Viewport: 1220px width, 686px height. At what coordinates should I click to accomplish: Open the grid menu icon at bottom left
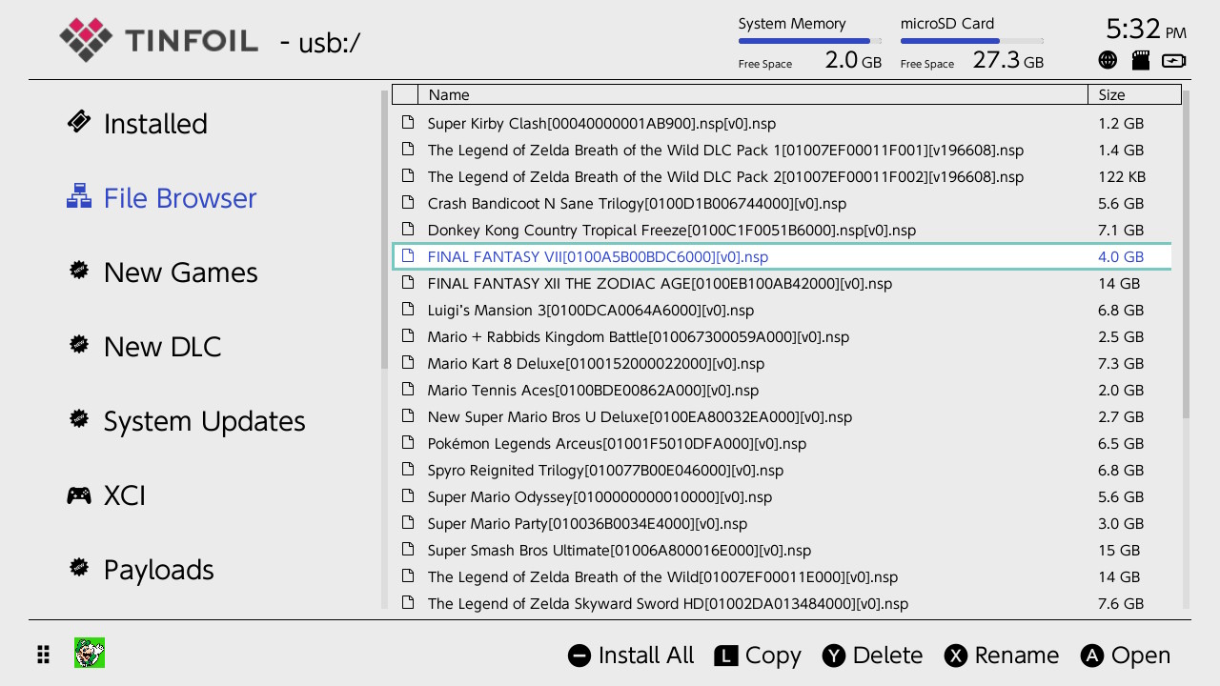tap(44, 655)
